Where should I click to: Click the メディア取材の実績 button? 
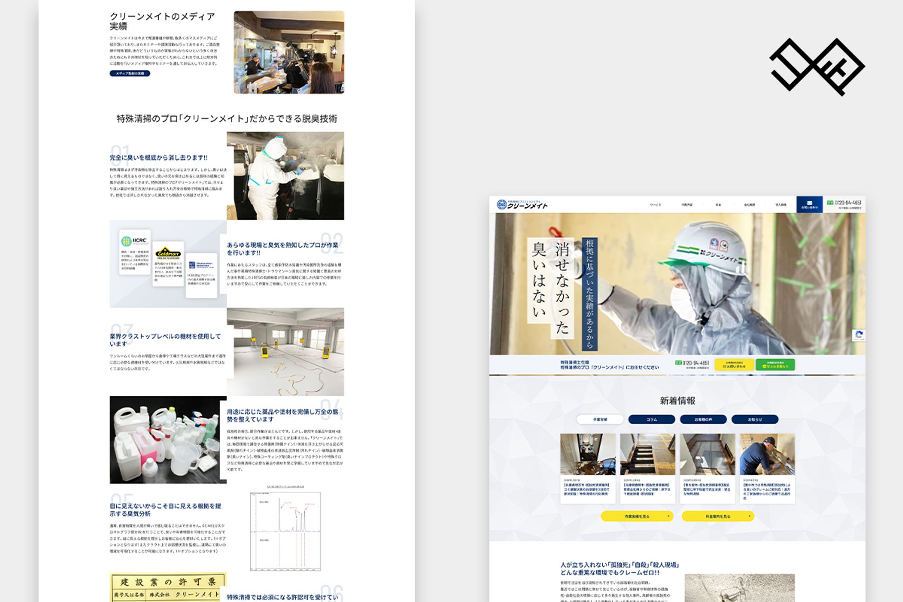130,73
